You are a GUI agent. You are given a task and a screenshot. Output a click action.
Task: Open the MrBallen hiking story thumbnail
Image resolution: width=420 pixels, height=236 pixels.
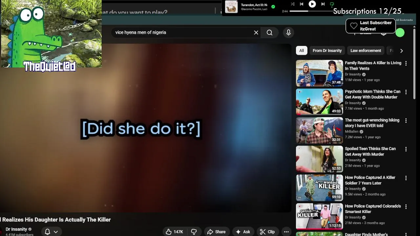point(319,130)
